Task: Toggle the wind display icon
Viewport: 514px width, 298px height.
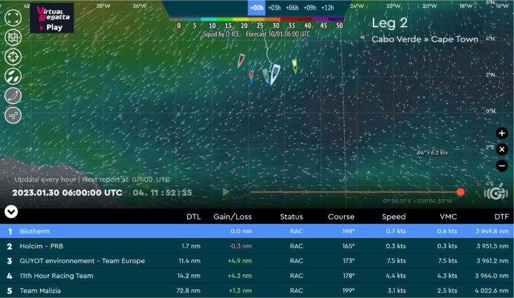Action: tap(13, 115)
